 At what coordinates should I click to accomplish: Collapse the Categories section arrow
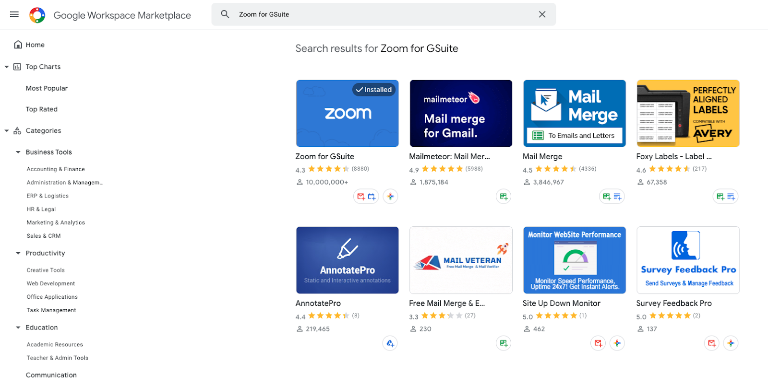(7, 131)
